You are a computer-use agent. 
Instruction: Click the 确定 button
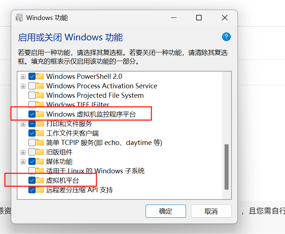(166, 211)
